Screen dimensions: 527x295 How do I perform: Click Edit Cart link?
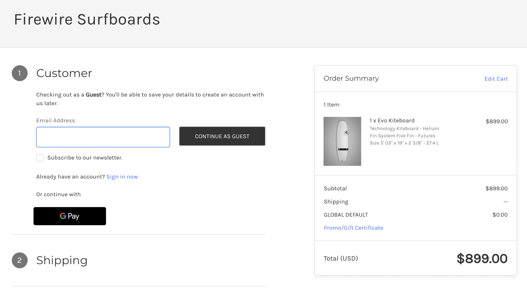coord(496,79)
